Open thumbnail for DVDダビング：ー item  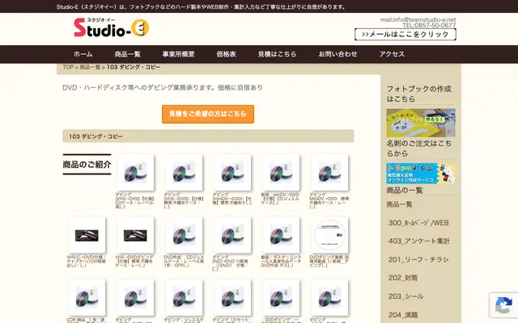[x=281, y=298]
